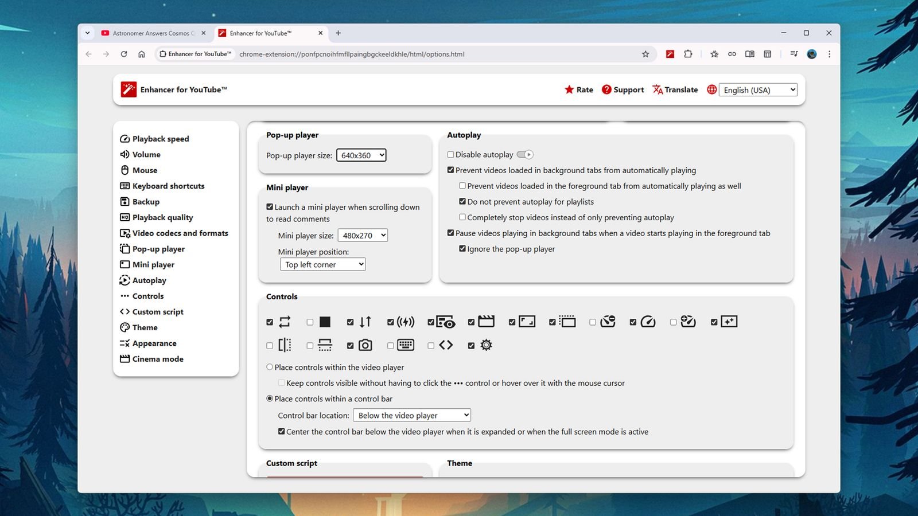This screenshot has width=918, height=516.
Task: Open the Chrome three-dot menu
Action: coord(829,54)
